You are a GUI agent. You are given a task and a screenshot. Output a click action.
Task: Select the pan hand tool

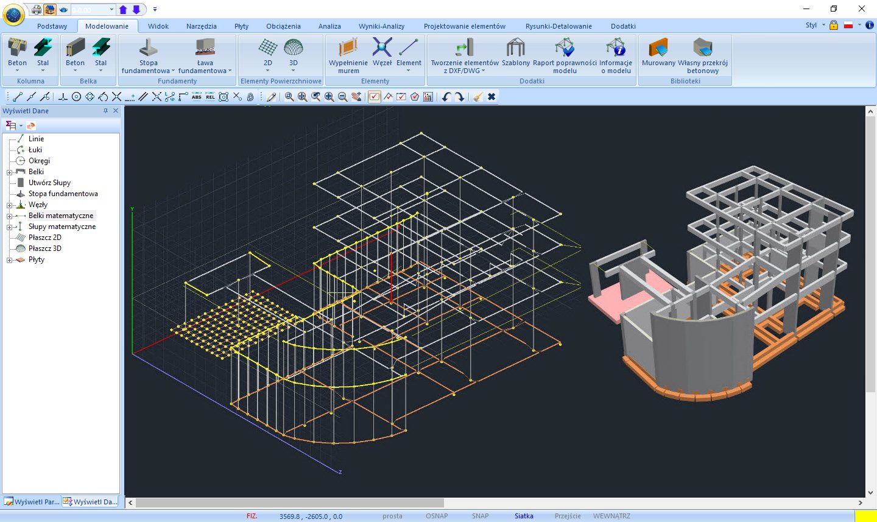pos(356,97)
